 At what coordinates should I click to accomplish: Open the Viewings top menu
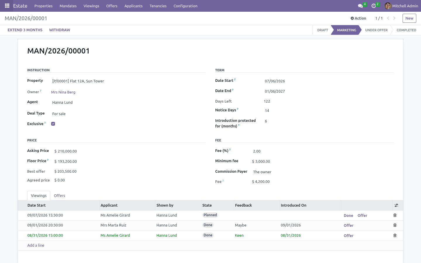91,6
